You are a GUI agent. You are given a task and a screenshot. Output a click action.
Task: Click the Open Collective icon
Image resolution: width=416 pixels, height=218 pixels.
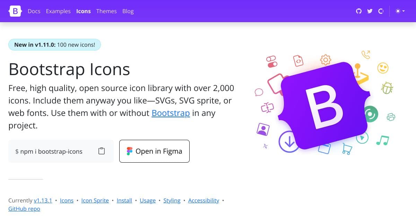pyautogui.click(x=381, y=11)
